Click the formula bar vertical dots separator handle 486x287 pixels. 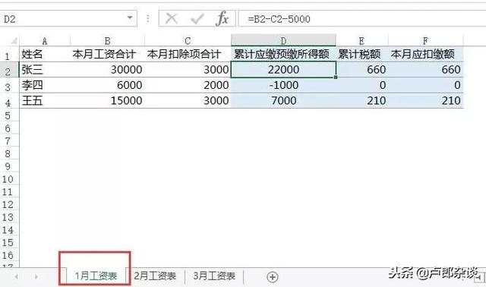148,18
